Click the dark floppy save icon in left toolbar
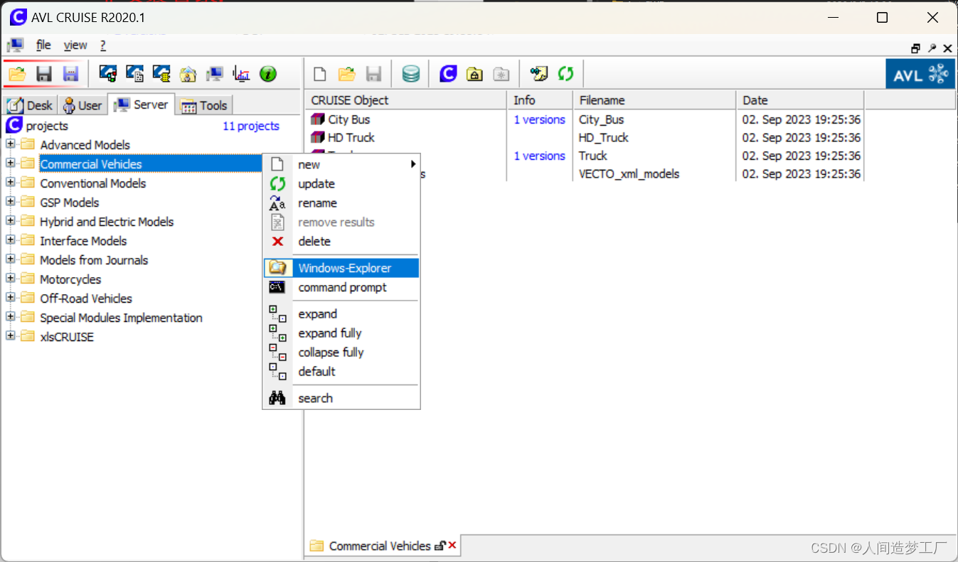The image size is (958, 562). tap(44, 74)
